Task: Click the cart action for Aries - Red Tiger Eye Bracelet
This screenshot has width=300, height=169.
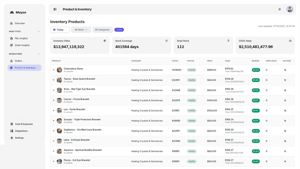Action: (x=285, y=90)
